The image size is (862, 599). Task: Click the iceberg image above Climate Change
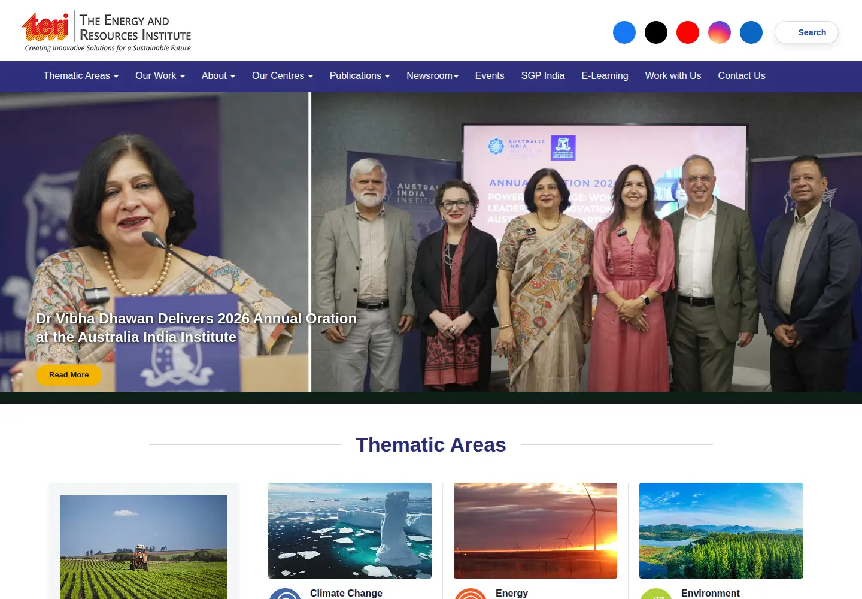point(350,531)
